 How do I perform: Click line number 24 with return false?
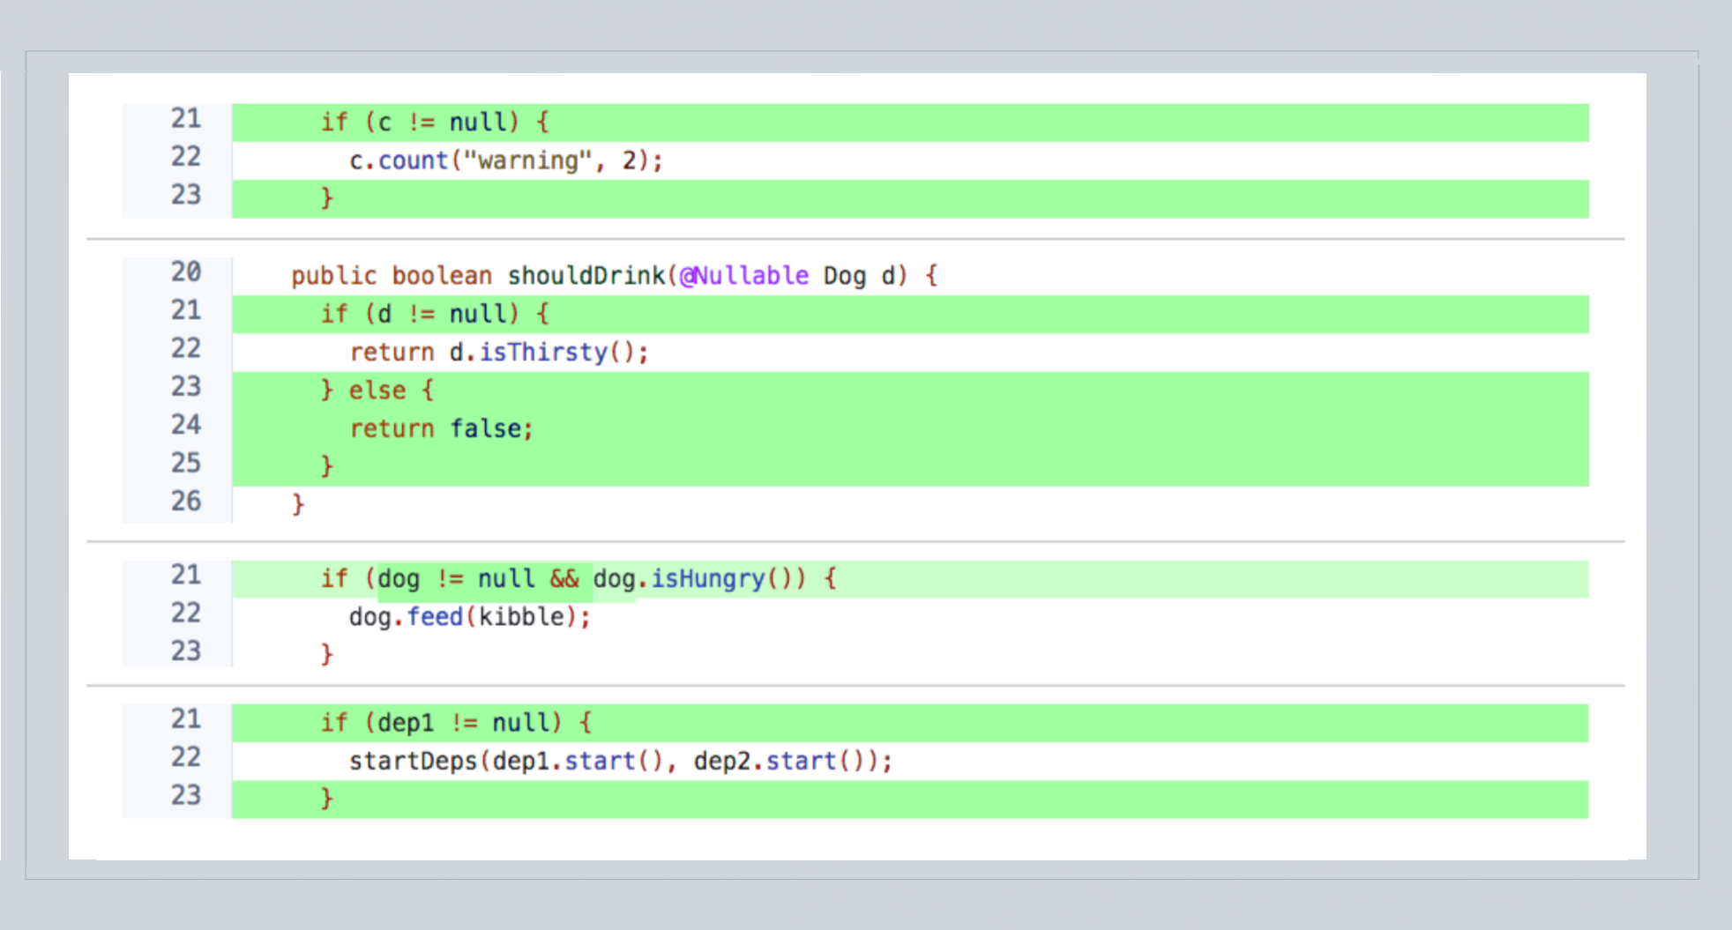pos(185,424)
